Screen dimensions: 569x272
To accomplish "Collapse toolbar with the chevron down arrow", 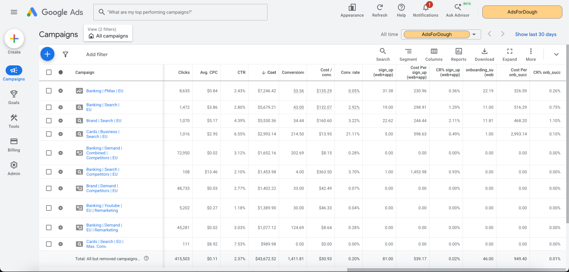I will [556, 54].
